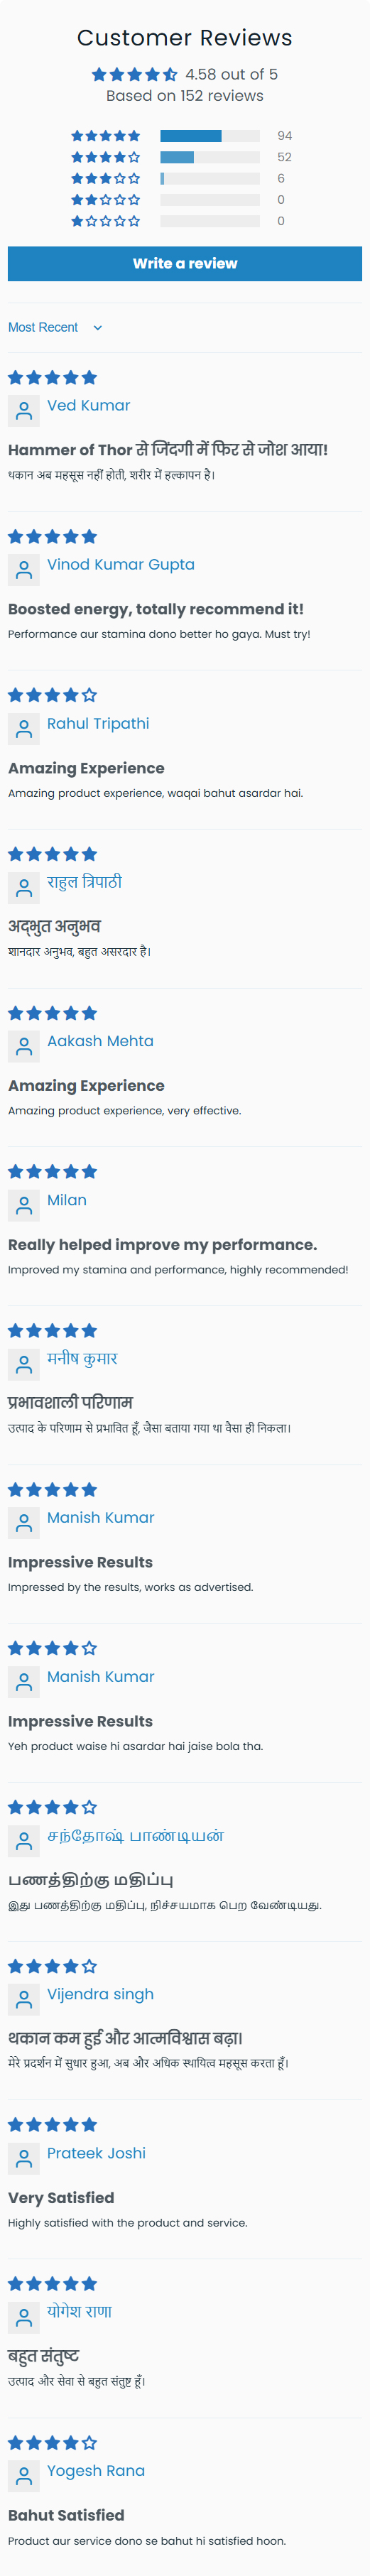
Task: Click the chevron next to Most Recent
Action: pyautogui.click(x=97, y=327)
